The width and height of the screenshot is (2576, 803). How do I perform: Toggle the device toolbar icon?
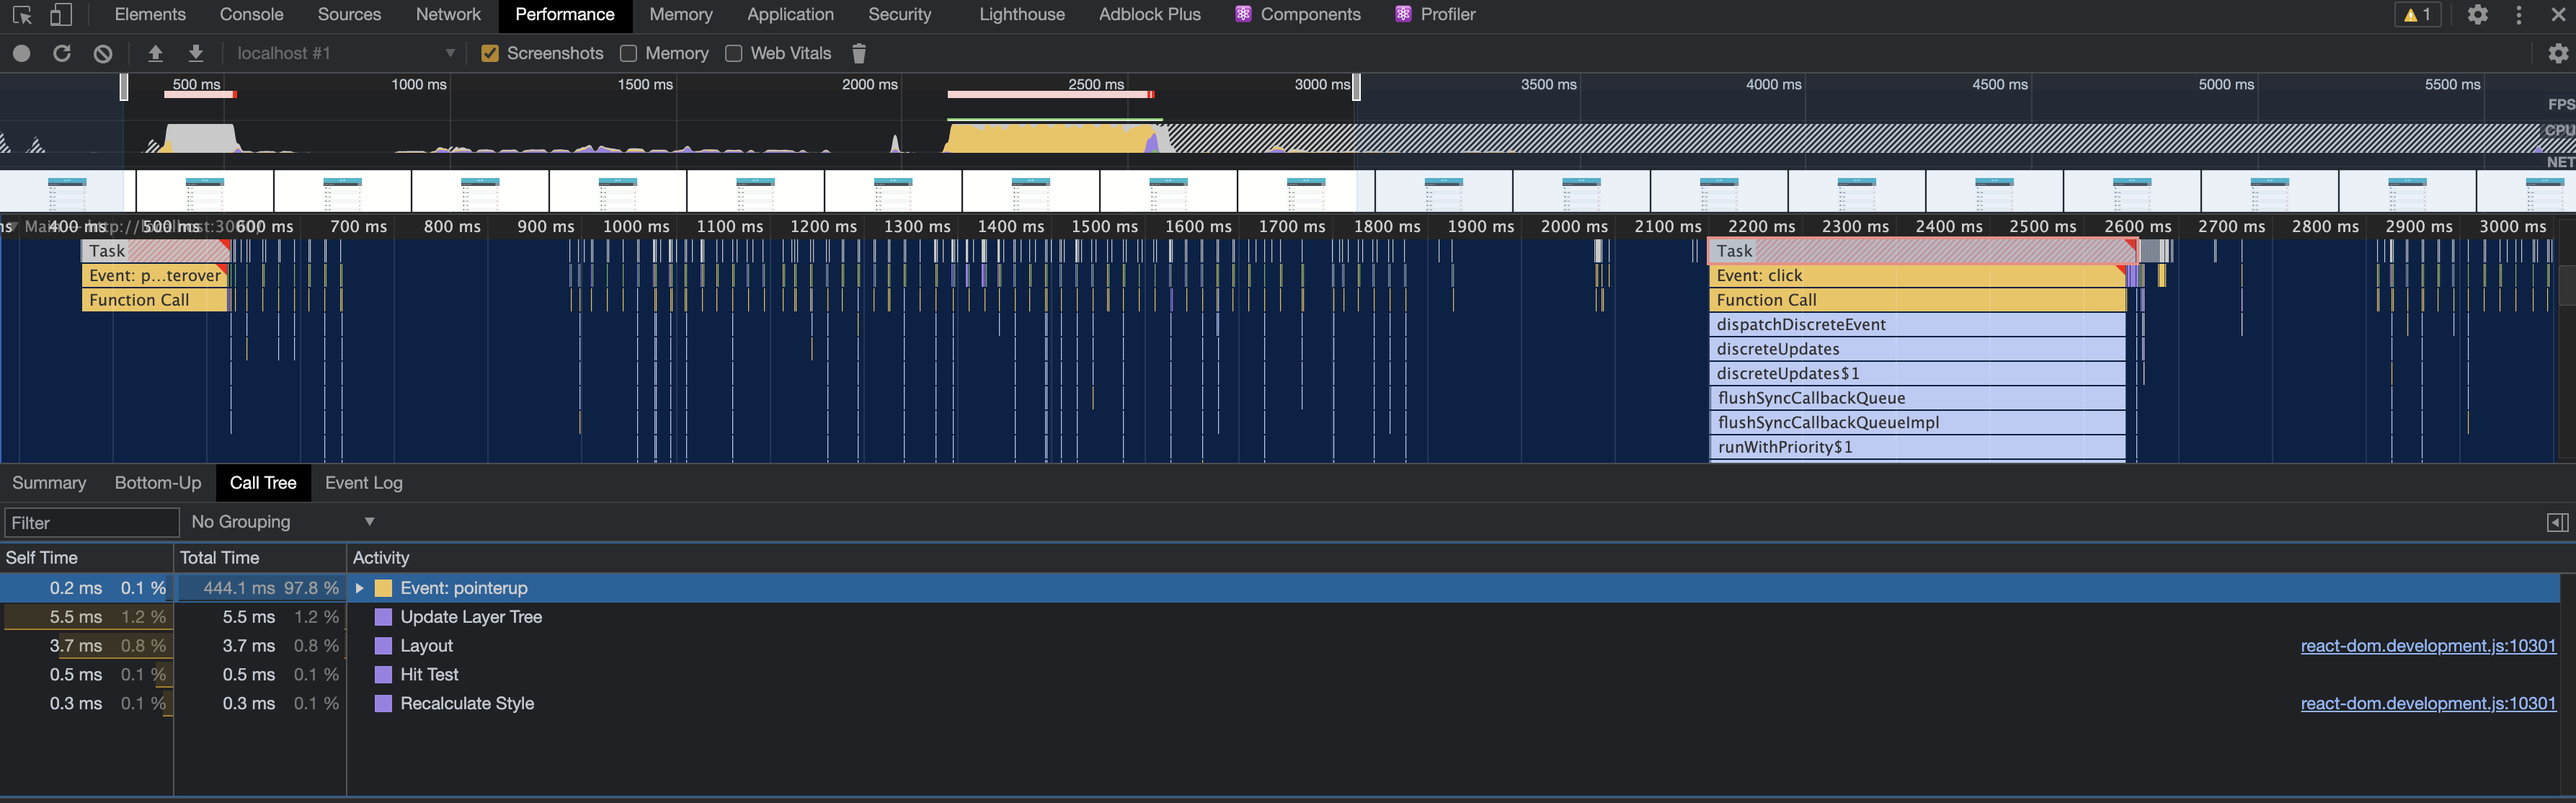point(61,15)
